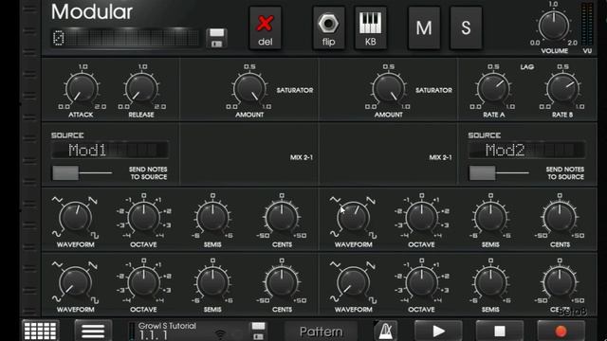Screen dimensions: 607x341
Task: Solo the module with the S button
Action: (x=466, y=28)
